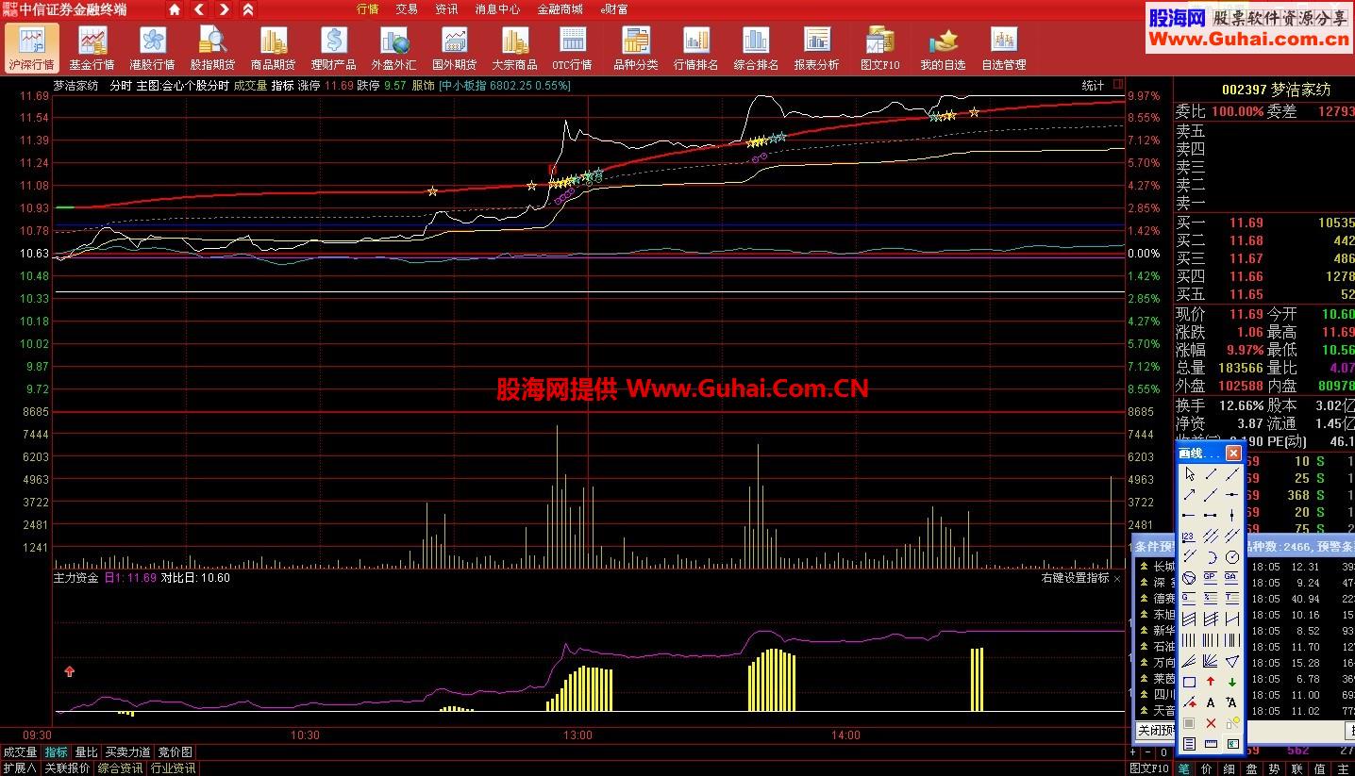Open the 报表分析 toolbar icon
The width and height of the screenshot is (1355, 776).
pos(816,47)
